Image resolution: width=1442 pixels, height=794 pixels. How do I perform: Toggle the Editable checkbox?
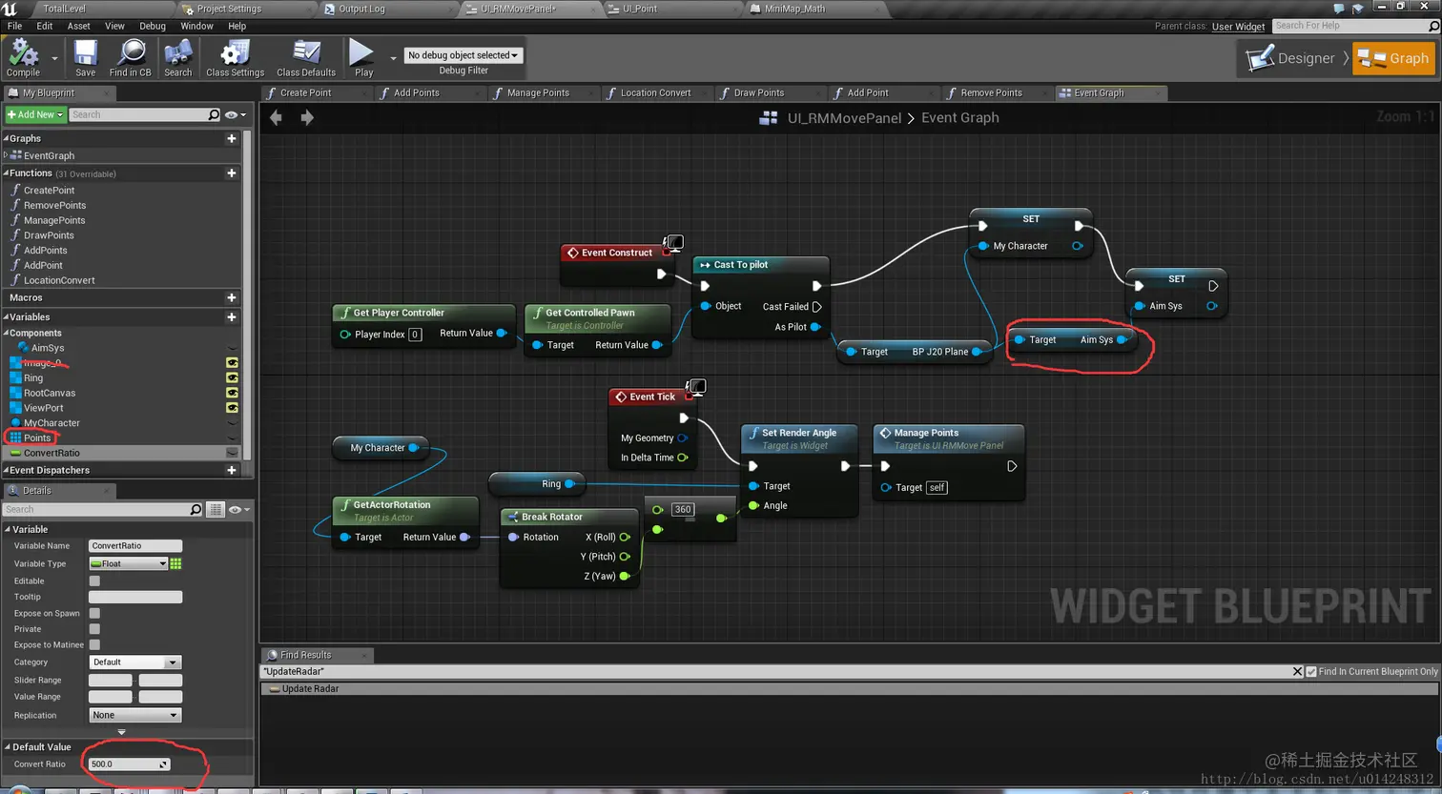94,580
